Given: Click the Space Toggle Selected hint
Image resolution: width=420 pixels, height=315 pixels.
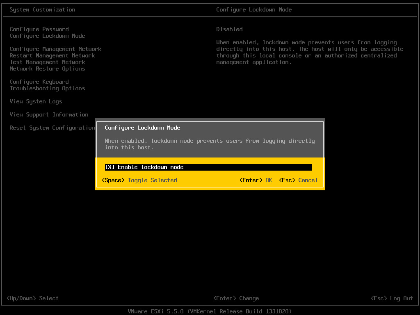Looking at the screenshot, I should [139, 180].
